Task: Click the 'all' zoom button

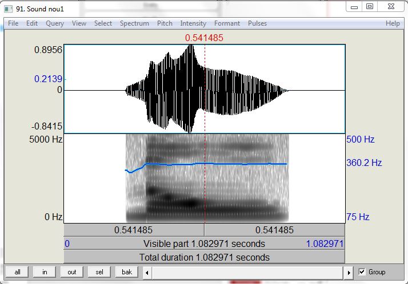Action: (17, 272)
